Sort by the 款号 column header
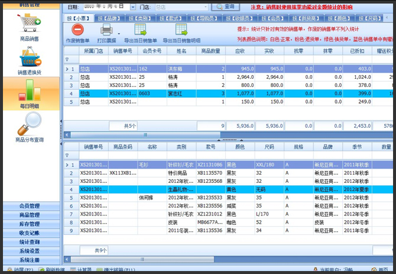 tap(210, 147)
